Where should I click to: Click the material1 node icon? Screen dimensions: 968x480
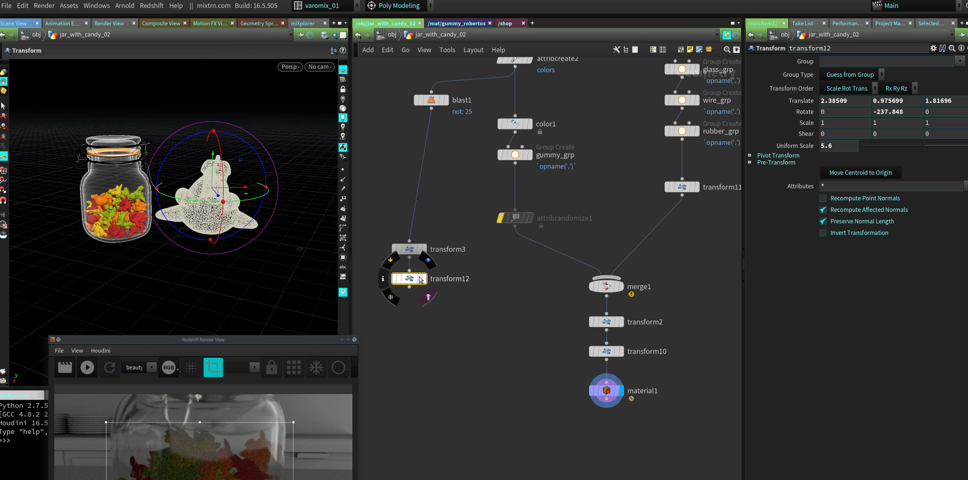pyautogui.click(x=606, y=390)
